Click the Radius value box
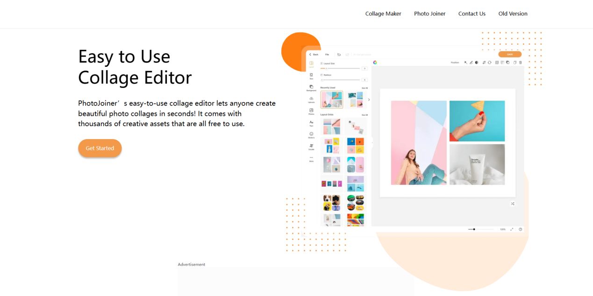 [364, 80]
